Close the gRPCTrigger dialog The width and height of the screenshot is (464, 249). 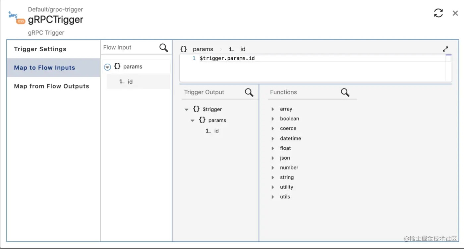(455, 13)
